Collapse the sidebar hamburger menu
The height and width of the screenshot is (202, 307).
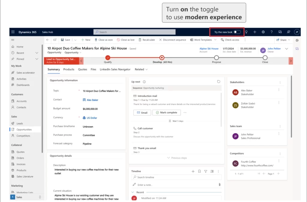13,40
